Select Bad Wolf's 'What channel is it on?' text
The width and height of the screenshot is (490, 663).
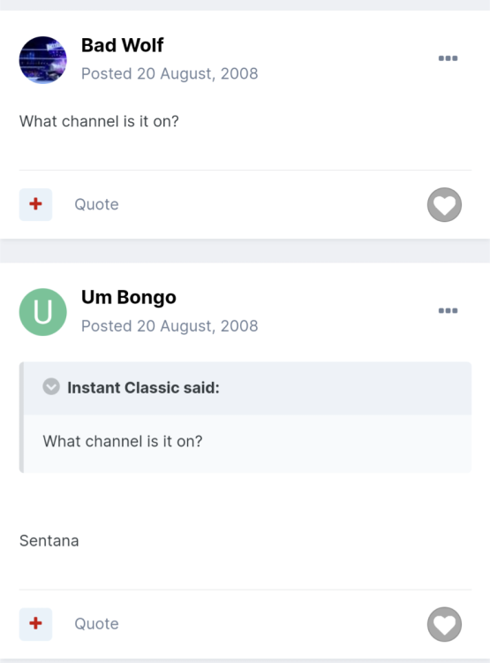[99, 121]
